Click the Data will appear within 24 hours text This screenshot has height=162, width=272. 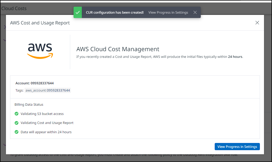46,132
